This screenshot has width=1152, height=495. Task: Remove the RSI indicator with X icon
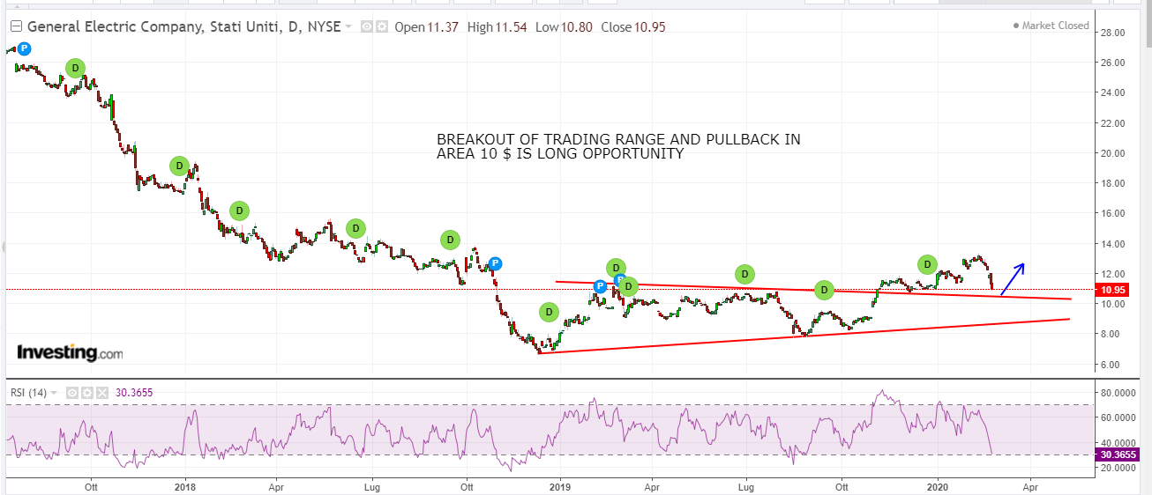click(101, 393)
